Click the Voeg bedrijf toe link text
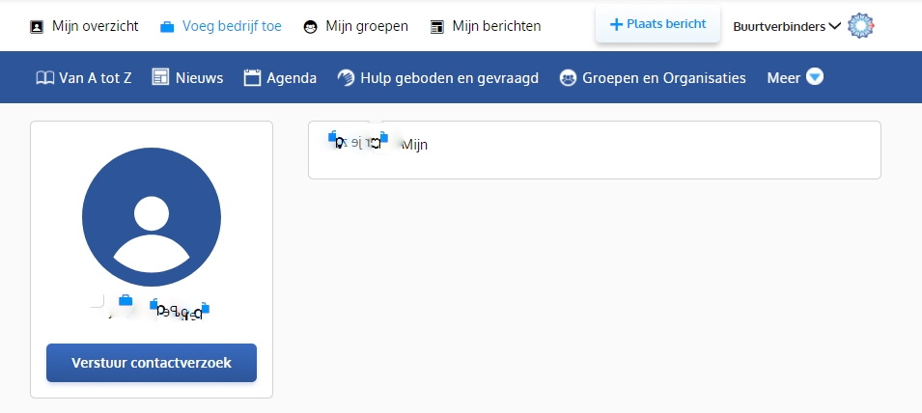Image resolution: width=922 pixels, height=413 pixels. coord(232,26)
